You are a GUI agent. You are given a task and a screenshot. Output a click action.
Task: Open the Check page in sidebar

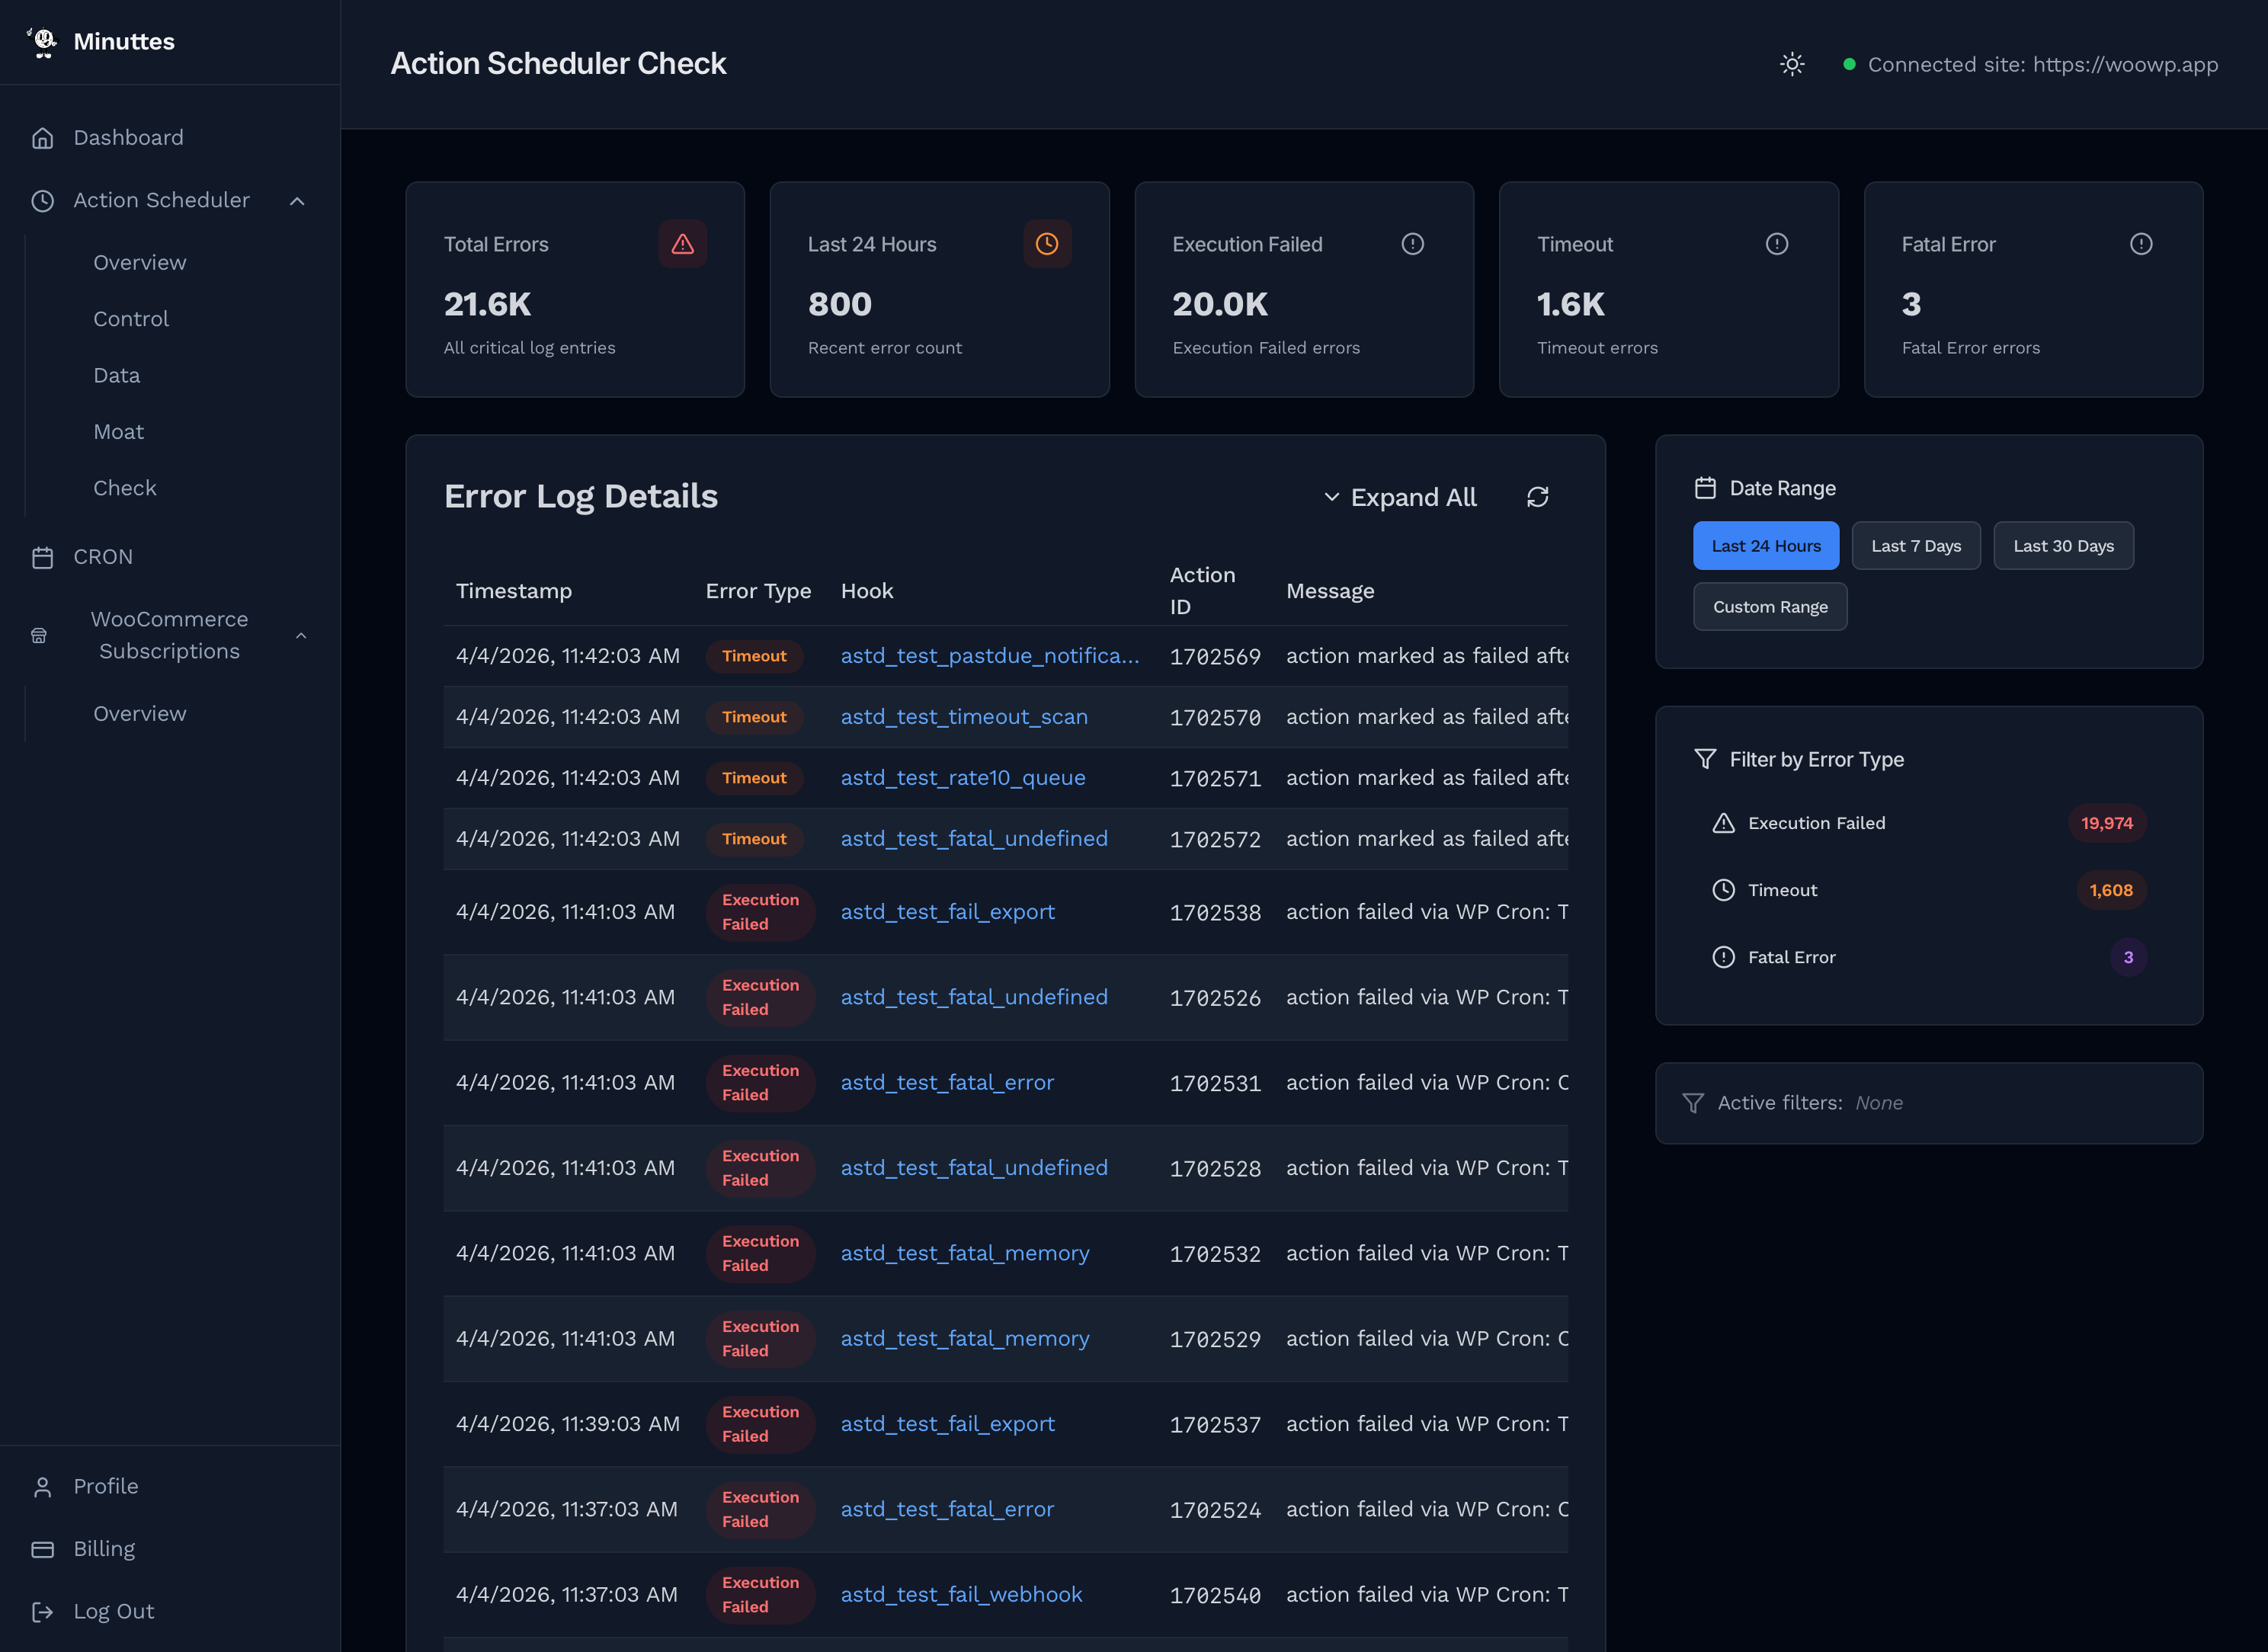tap(124, 488)
